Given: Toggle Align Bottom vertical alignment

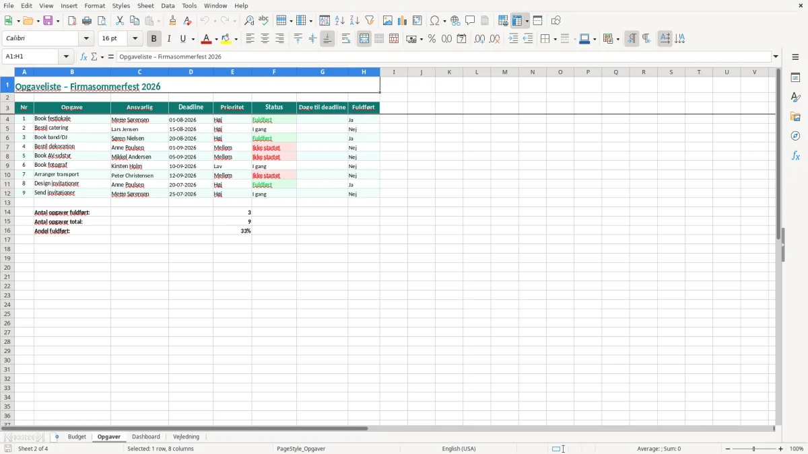Looking at the screenshot, I should point(327,39).
